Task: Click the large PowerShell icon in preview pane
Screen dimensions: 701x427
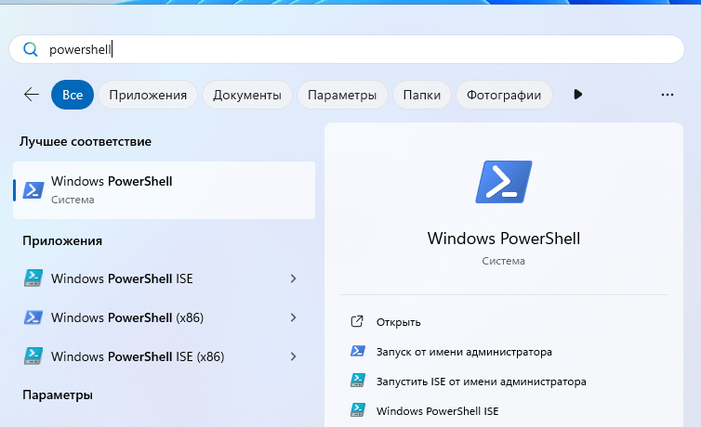Action: click(504, 182)
